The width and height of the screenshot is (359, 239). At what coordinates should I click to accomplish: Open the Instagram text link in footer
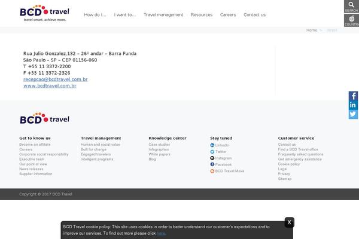[x=223, y=158]
